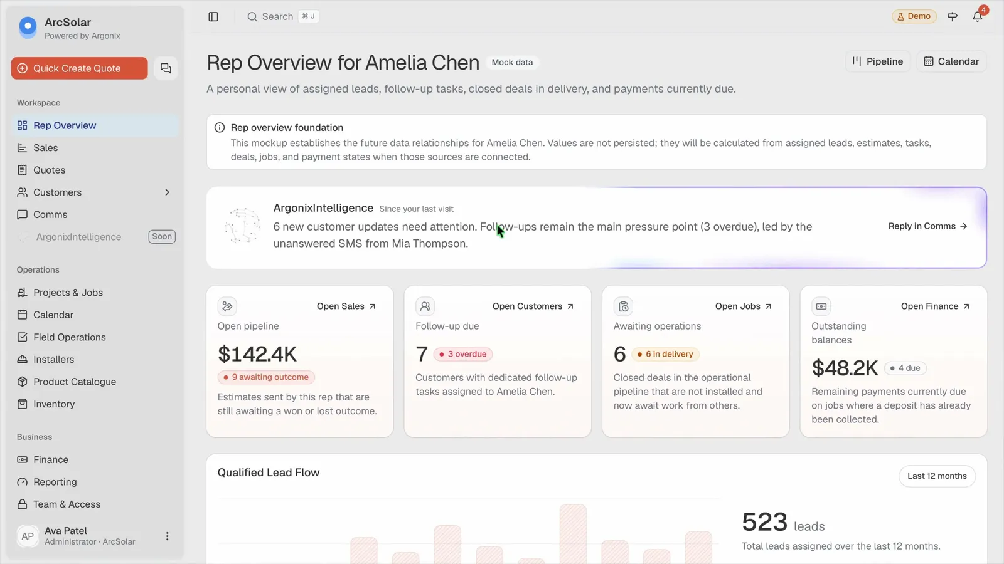Expand the Customers submenu chevron

pyautogui.click(x=167, y=192)
